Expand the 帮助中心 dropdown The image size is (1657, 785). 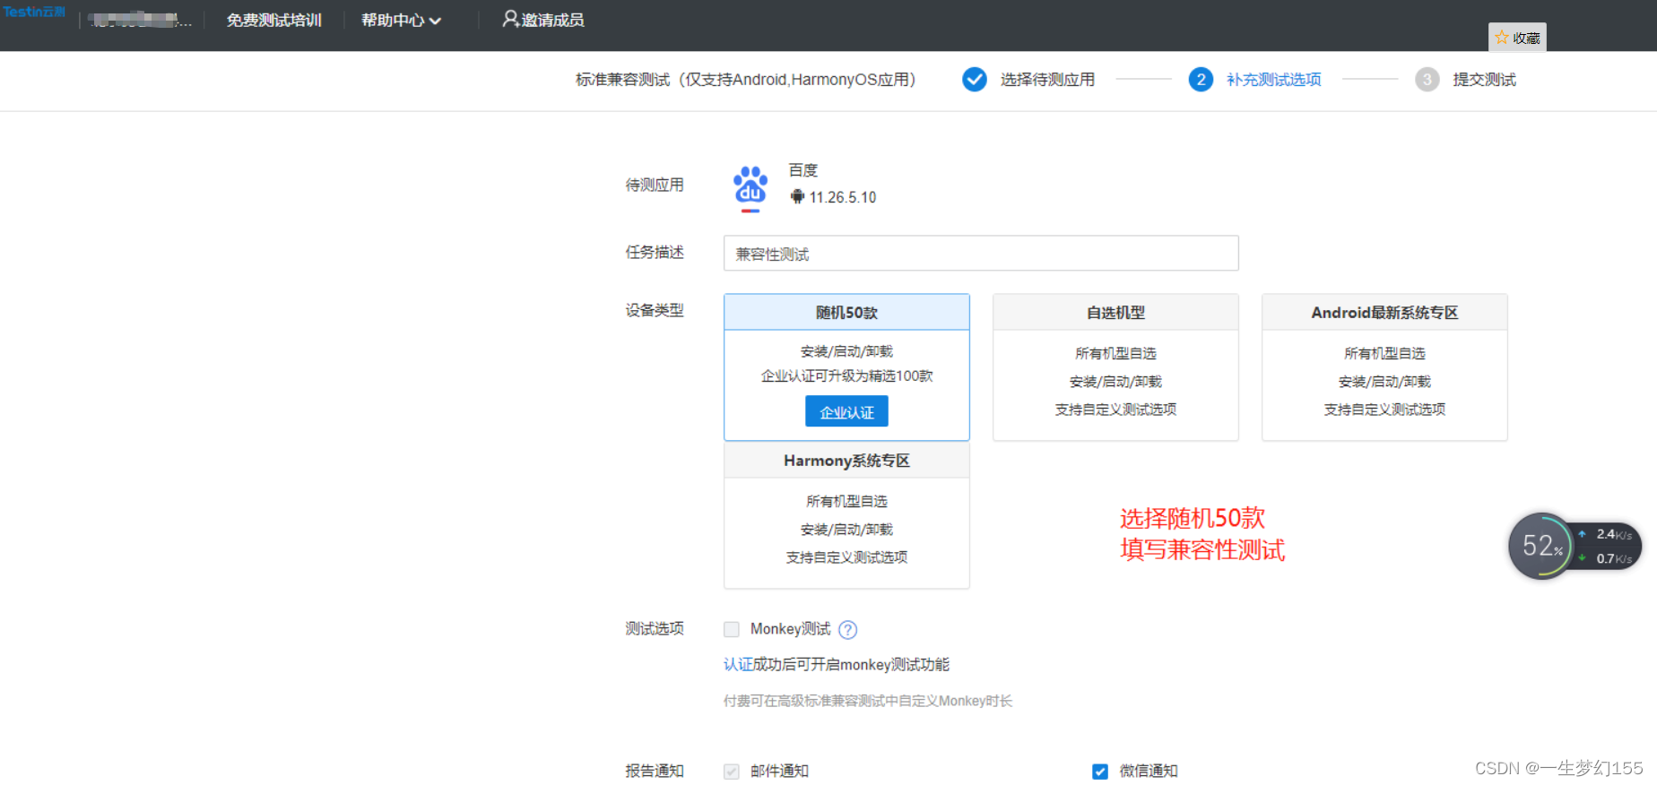401,20
